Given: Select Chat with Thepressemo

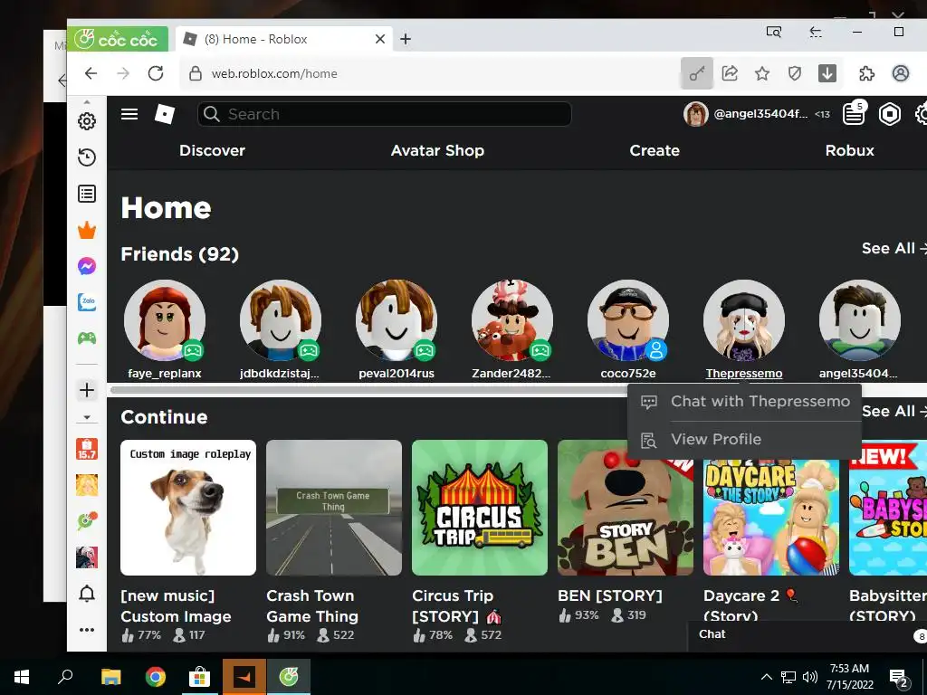Looking at the screenshot, I should [x=744, y=402].
